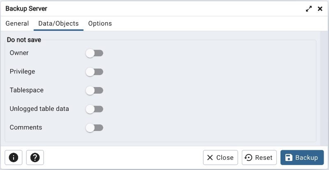This screenshot has width=329, height=170.
Task: Enable the Unlogged table data switch
Action: tap(94, 109)
